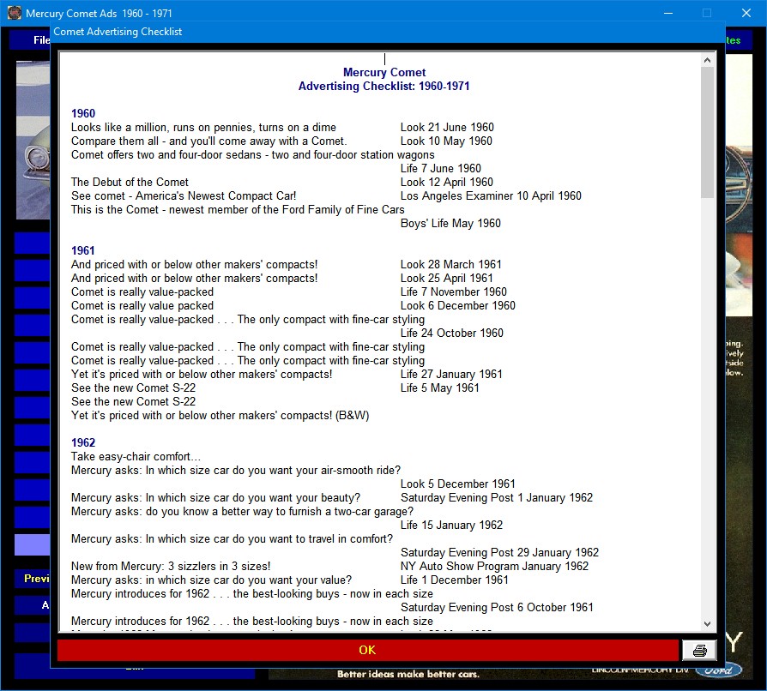Click 'Saturday Evening Post 6 October 1961' entry
The height and width of the screenshot is (691, 767).
[x=497, y=607]
